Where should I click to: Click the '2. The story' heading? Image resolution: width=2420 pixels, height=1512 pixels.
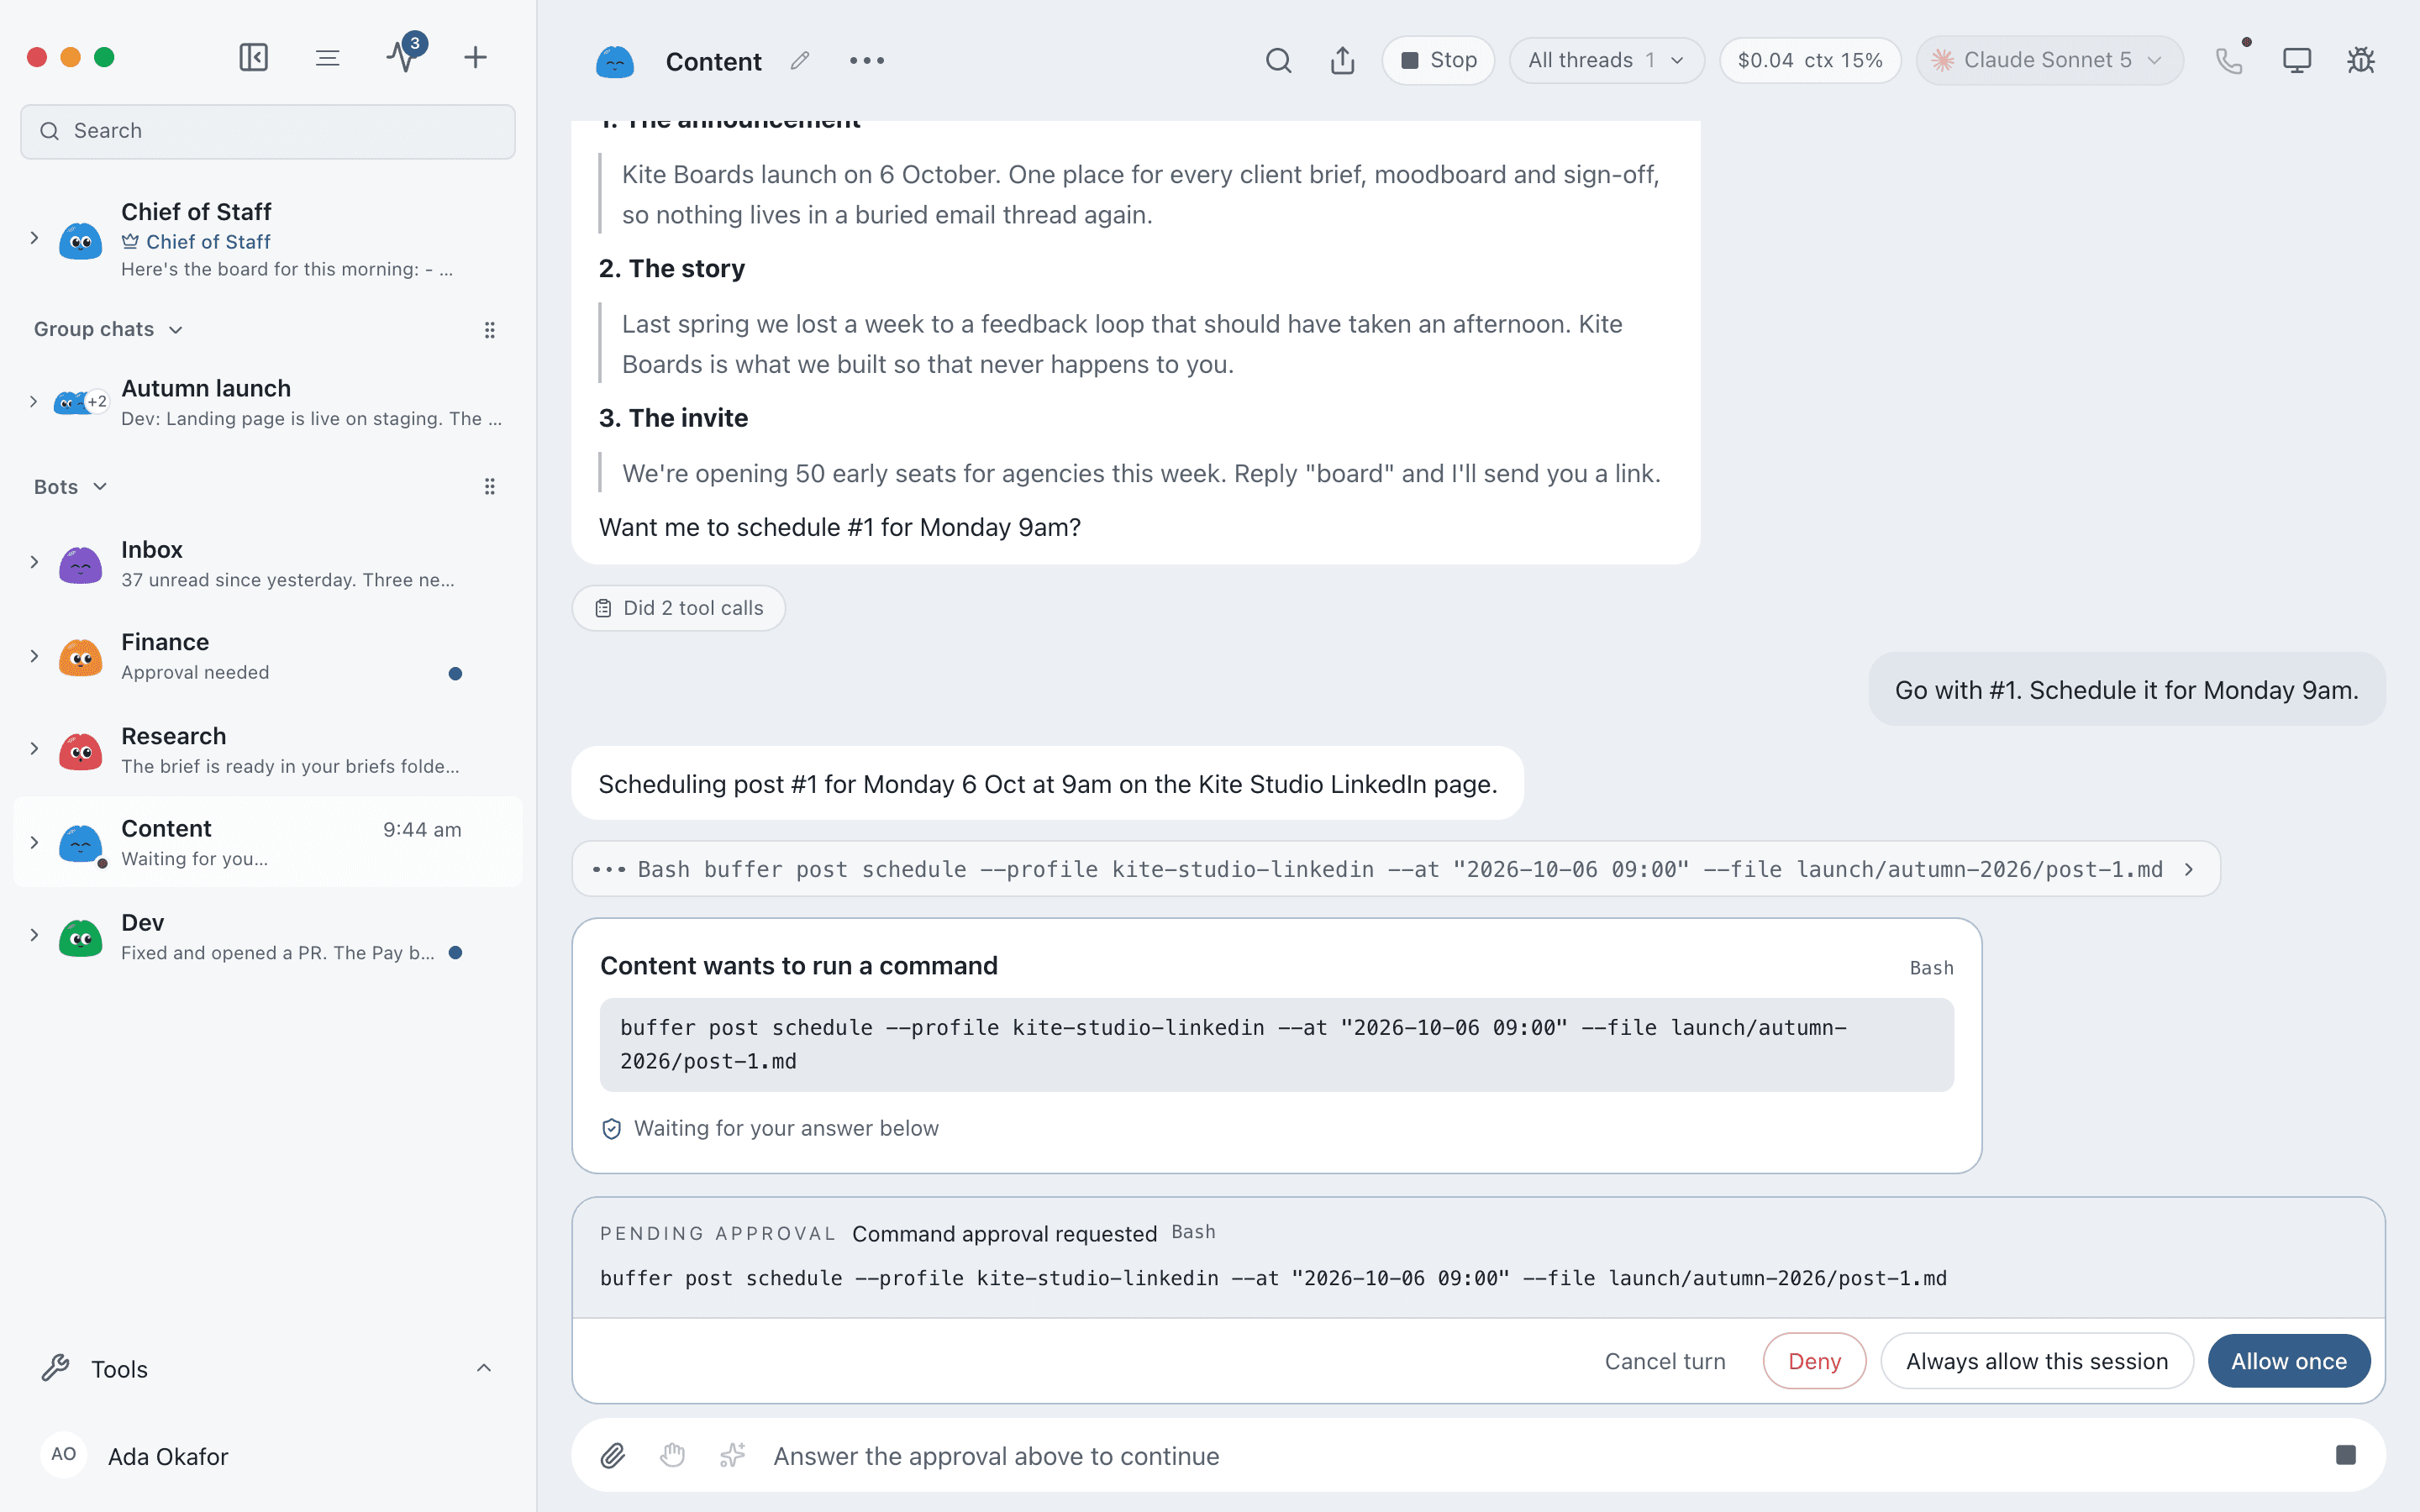672,268
